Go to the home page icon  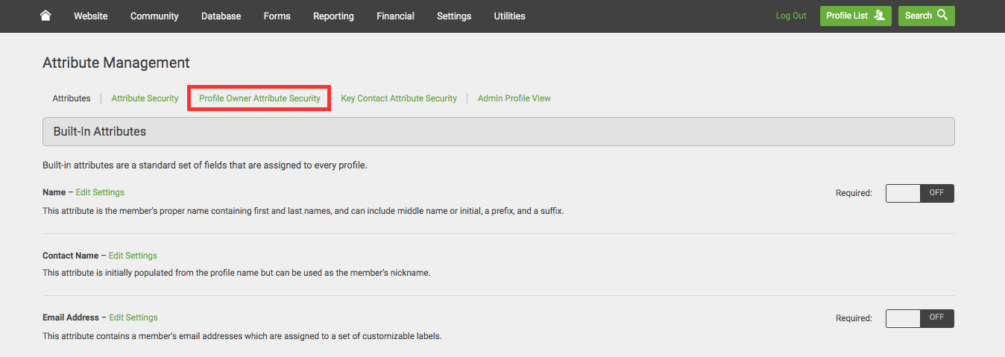click(x=45, y=16)
